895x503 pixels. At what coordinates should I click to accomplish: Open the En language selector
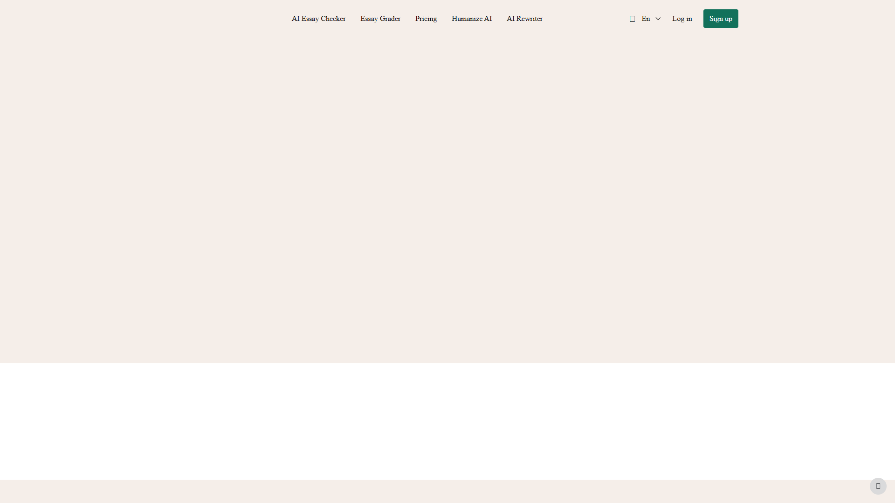(x=645, y=19)
